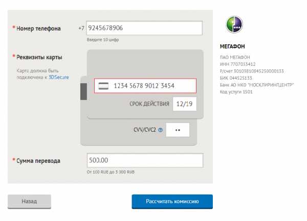This screenshot has height=221, width=307.
Task: Click the Реквизиты карты label
Action: pos(39,57)
